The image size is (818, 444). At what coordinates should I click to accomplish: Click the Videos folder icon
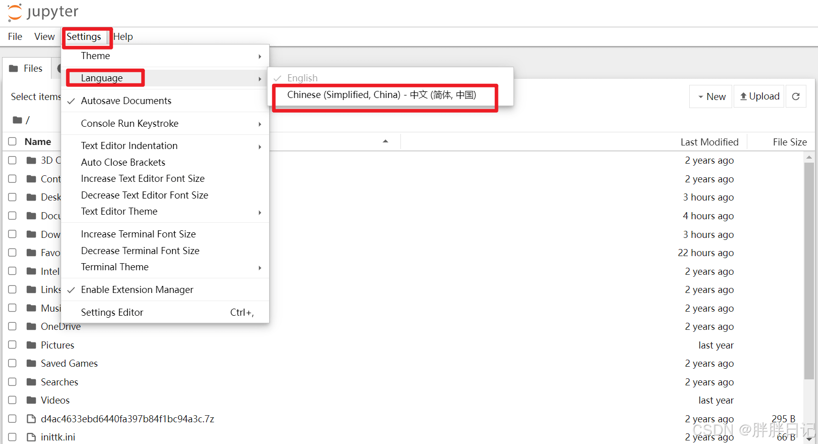tap(31, 400)
